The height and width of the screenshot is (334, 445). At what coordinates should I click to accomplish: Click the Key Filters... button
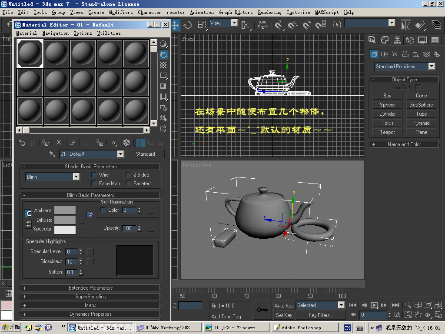pyautogui.click(x=321, y=315)
